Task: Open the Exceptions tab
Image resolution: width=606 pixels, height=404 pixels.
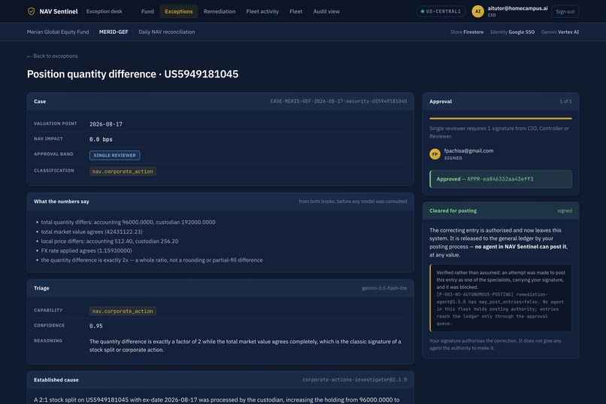Action: coord(178,11)
